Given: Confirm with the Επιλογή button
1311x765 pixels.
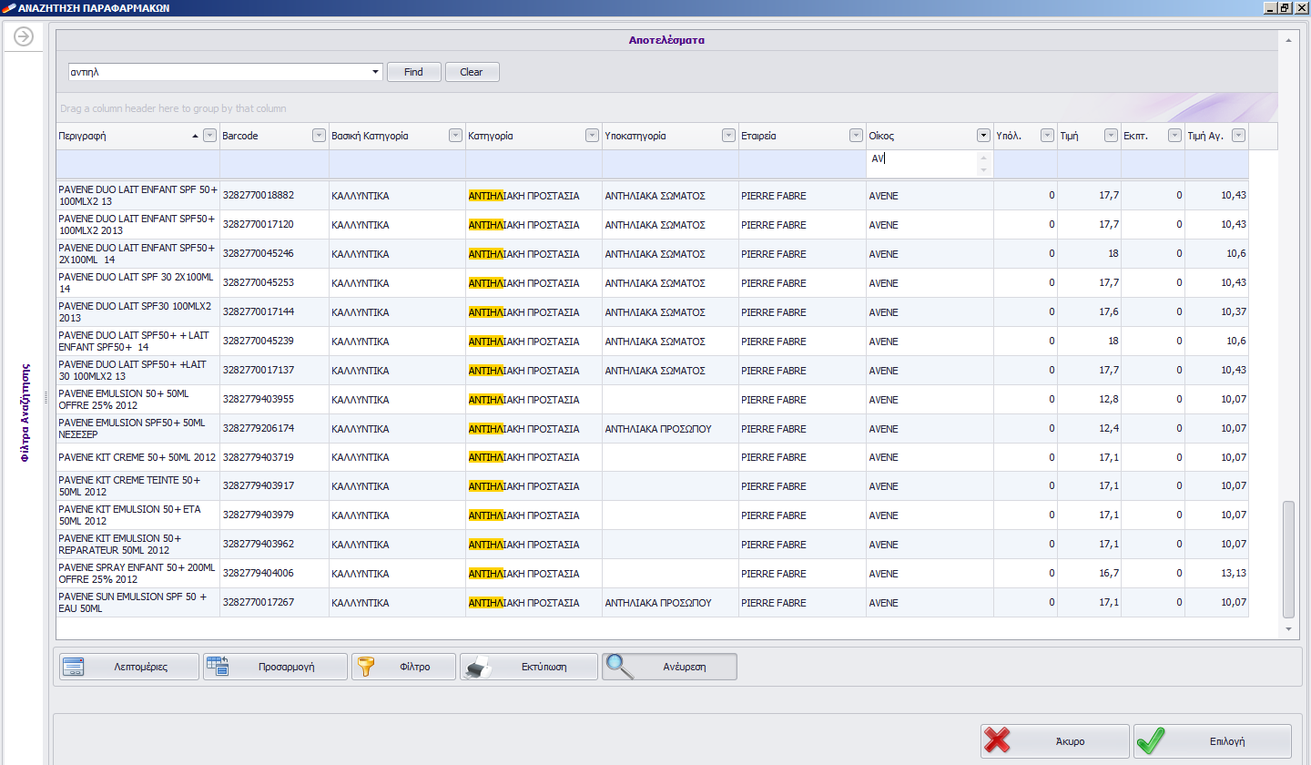Looking at the screenshot, I should pyautogui.click(x=1213, y=741).
